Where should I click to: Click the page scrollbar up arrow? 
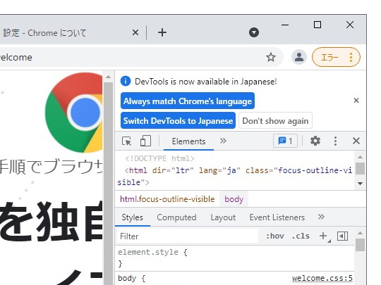[109, 77]
